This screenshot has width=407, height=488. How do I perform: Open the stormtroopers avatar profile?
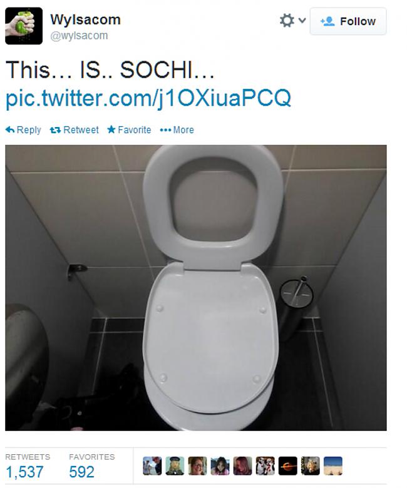[265, 466]
